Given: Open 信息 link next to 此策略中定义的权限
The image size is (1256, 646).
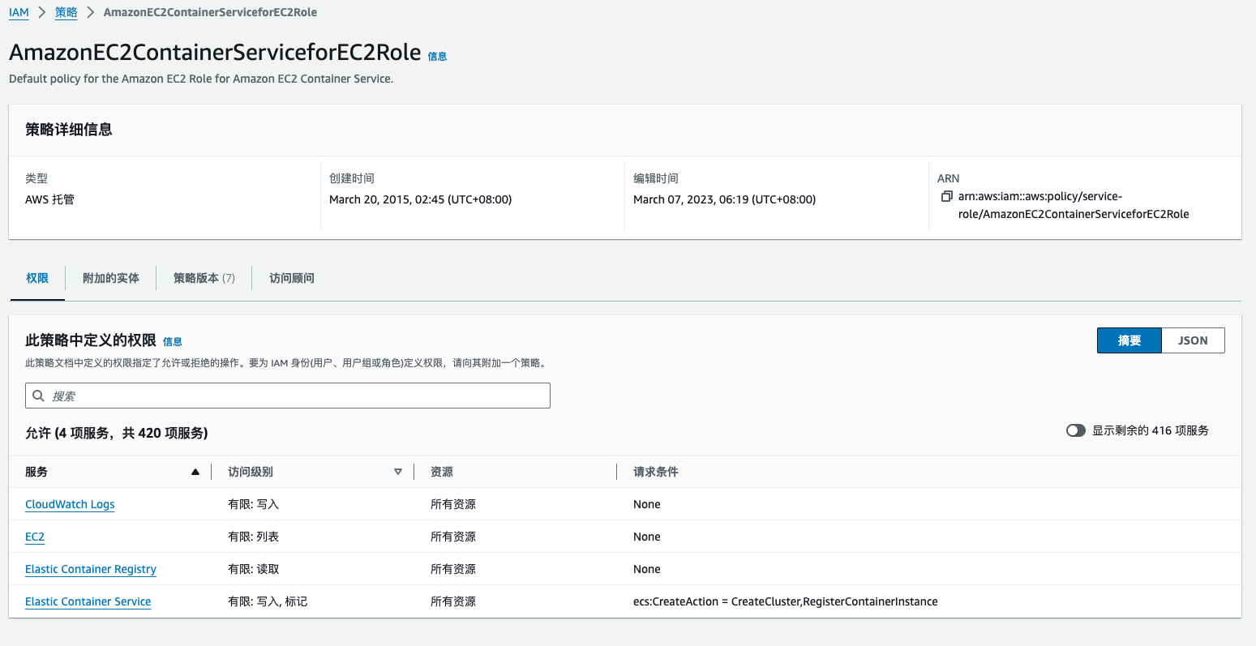Looking at the screenshot, I should (x=173, y=342).
